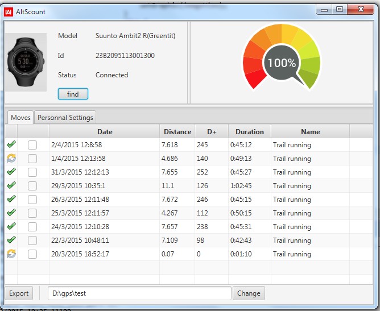Sort by the Distance column header
The image size is (380, 311).
(x=177, y=131)
